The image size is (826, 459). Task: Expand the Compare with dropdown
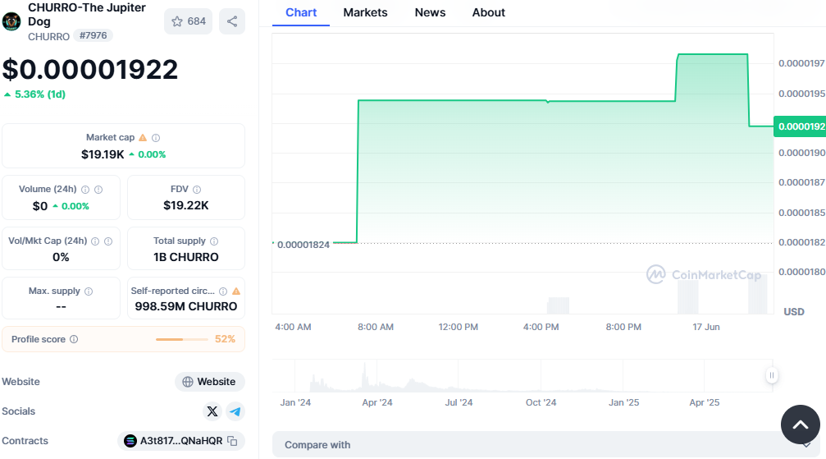click(545, 445)
